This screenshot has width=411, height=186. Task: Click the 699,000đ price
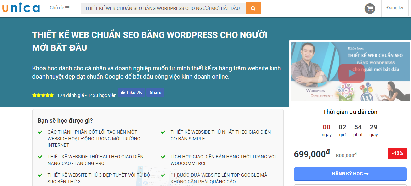[312, 154]
